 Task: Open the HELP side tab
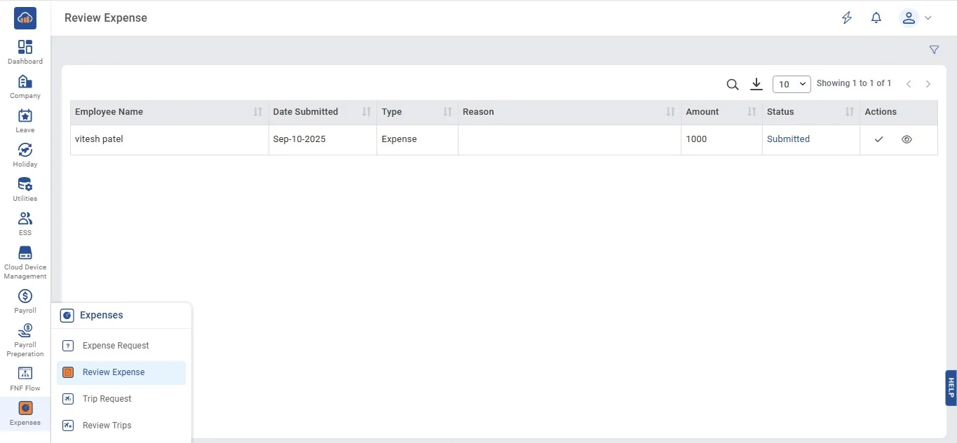pos(951,388)
